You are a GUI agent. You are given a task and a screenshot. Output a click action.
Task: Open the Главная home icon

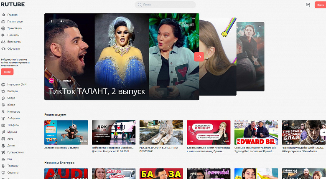click(3, 15)
